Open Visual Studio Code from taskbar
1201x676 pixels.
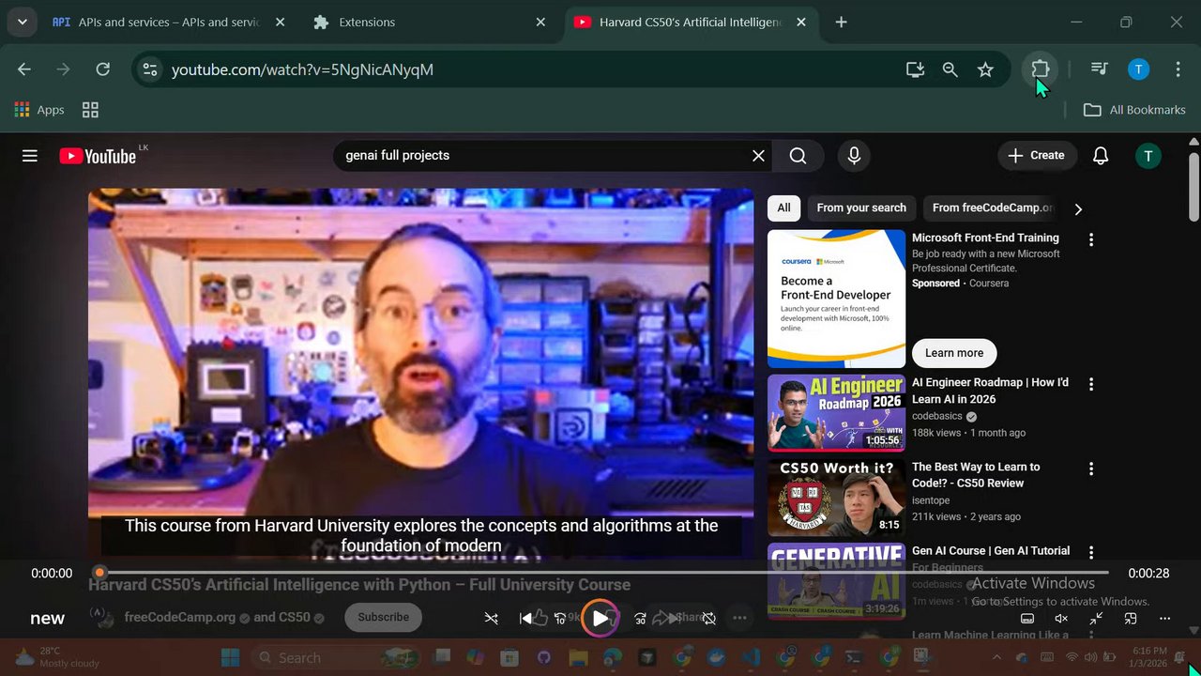tap(751, 657)
